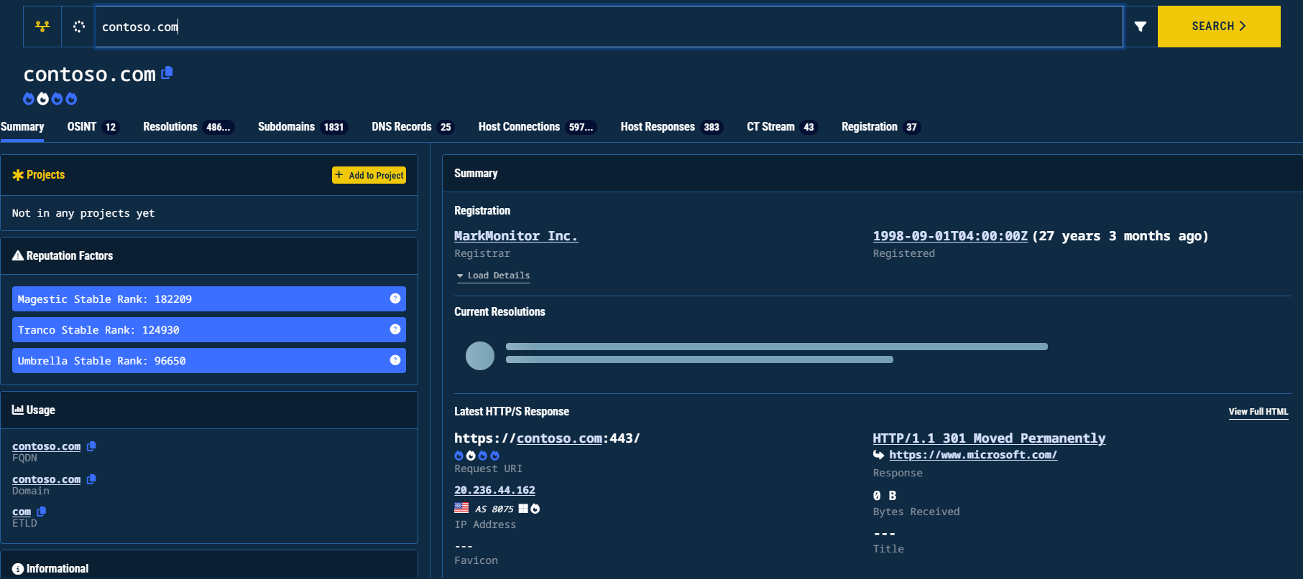Show help for Umbrella Stable Rank

(x=395, y=360)
